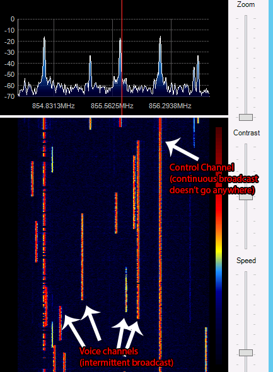Click the Speed slider handle

point(246,352)
